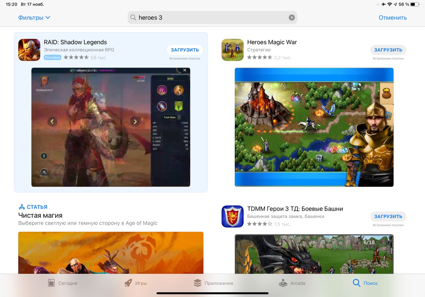Open the Чистая магия article heading
The height and width of the screenshot is (297, 425).
click(x=40, y=215)
